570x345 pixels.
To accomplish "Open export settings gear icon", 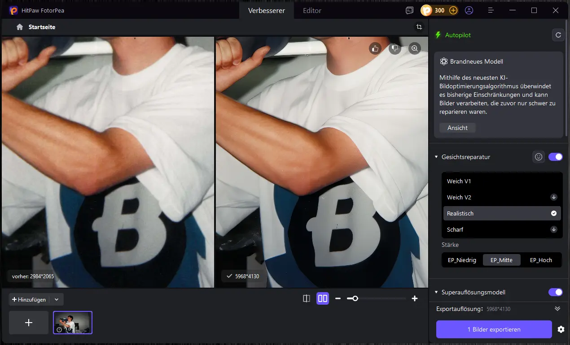I will 561,329.
